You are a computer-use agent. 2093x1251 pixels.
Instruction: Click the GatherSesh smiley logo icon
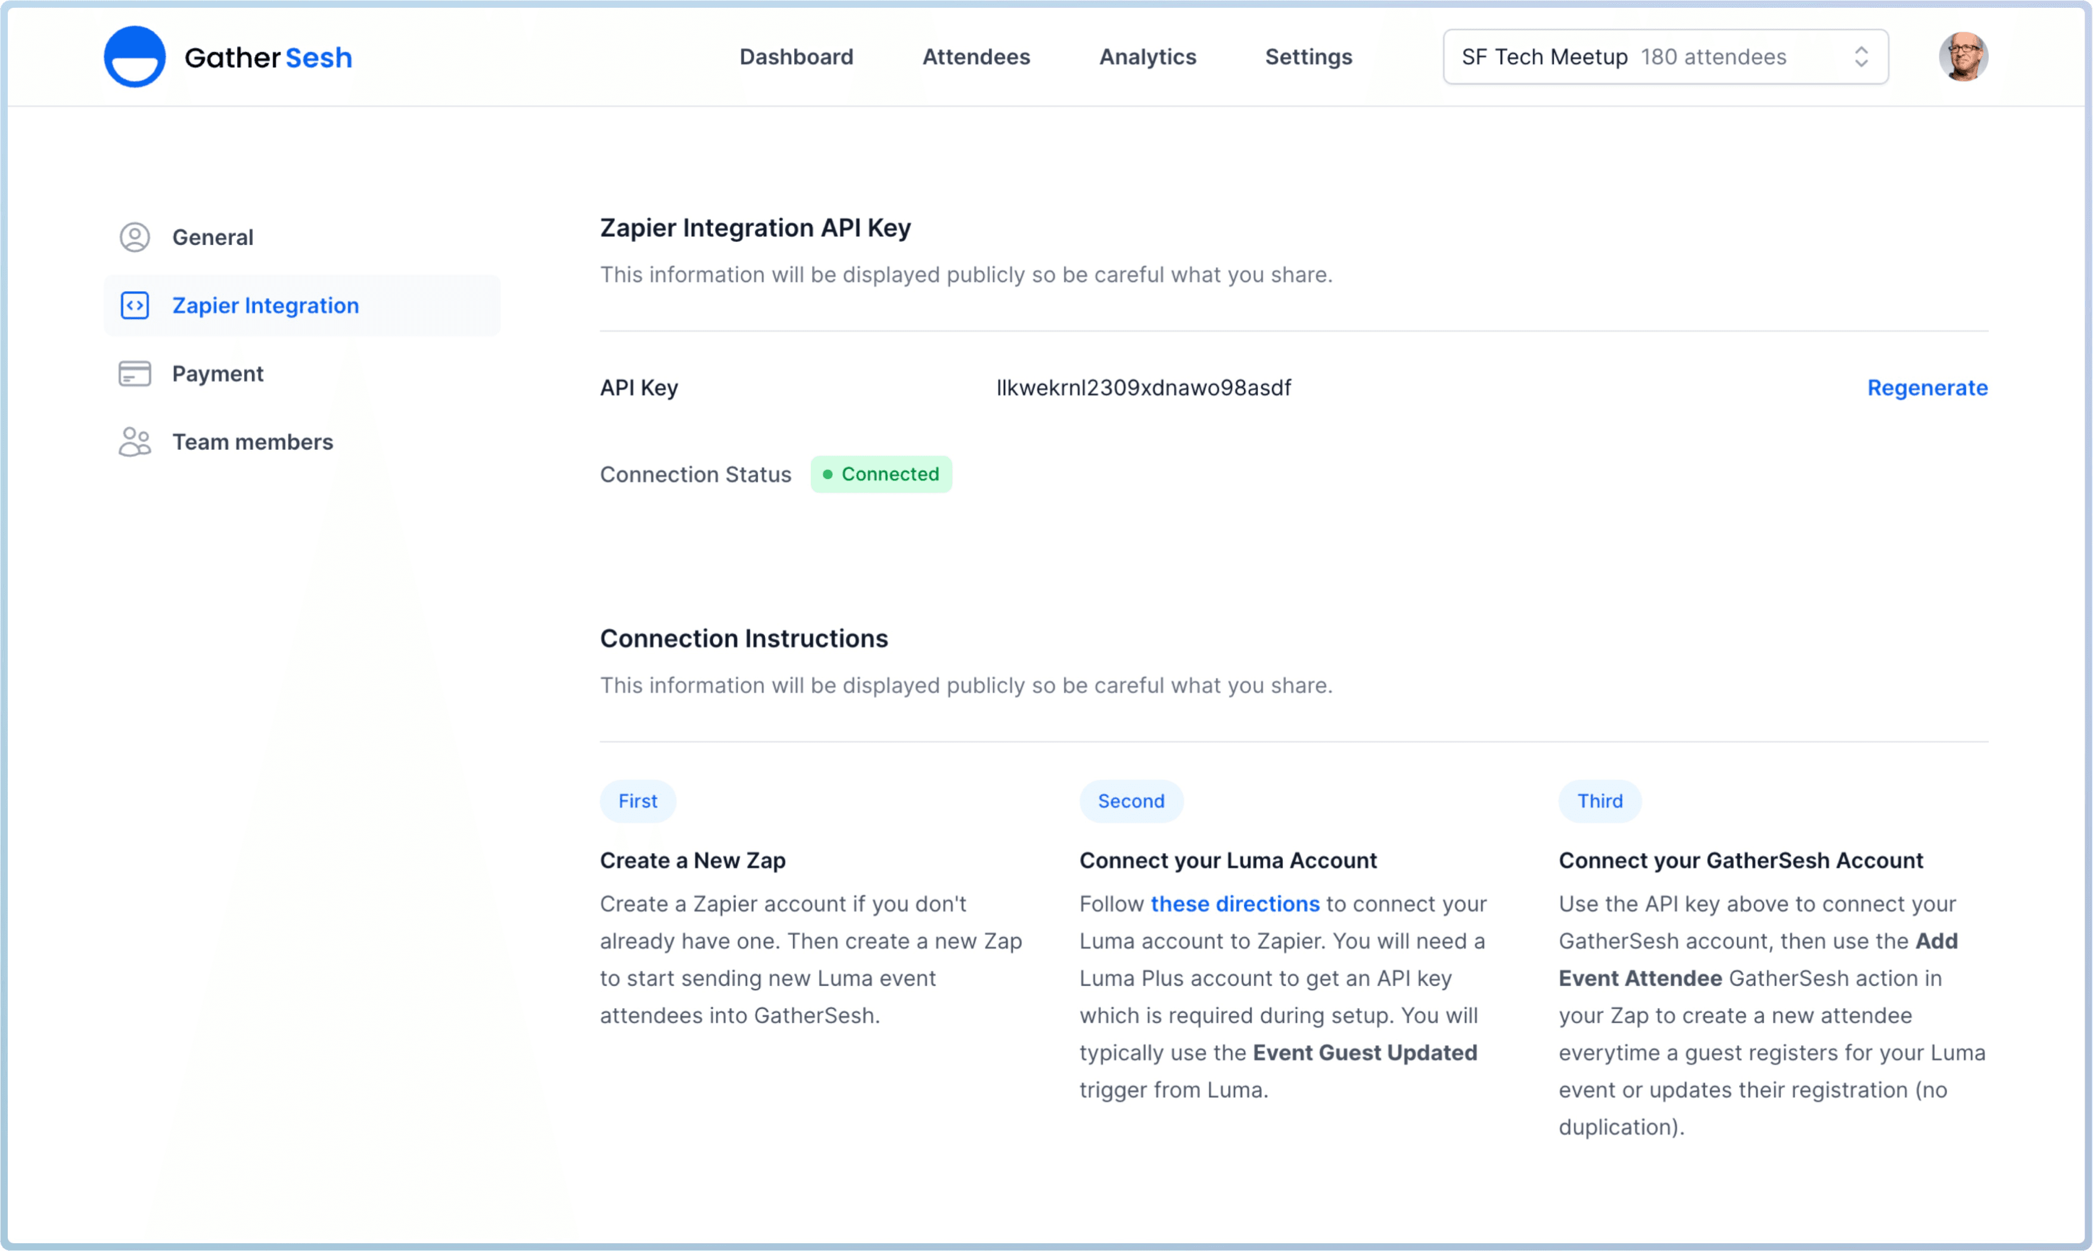click(135, 57)
